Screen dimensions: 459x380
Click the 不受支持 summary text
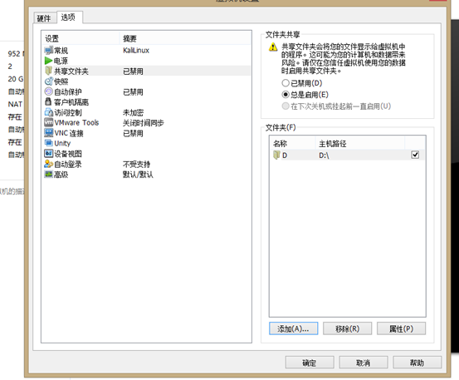click(136, 164)
